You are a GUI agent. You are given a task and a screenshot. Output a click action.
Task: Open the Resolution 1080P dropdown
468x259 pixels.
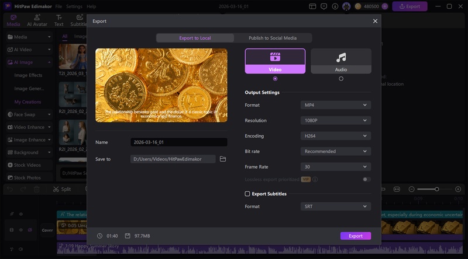pyautogui.click(x=335, y=121)
